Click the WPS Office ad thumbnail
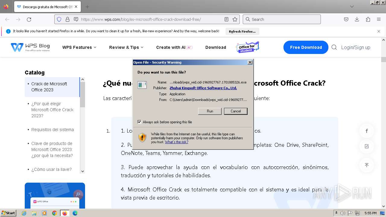The width and height of the screenshot is (386, 217). (x=55, y=196)
